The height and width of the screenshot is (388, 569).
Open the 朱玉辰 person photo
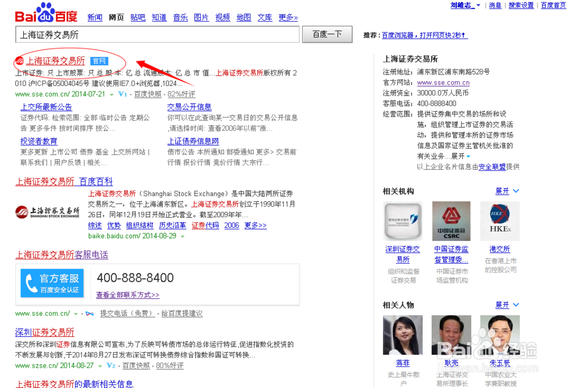tap(500, 335)
